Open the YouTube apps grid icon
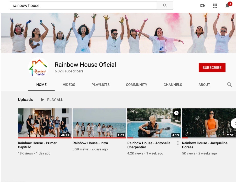The width and height of the screenshot is (236, 182). (215, 6)
